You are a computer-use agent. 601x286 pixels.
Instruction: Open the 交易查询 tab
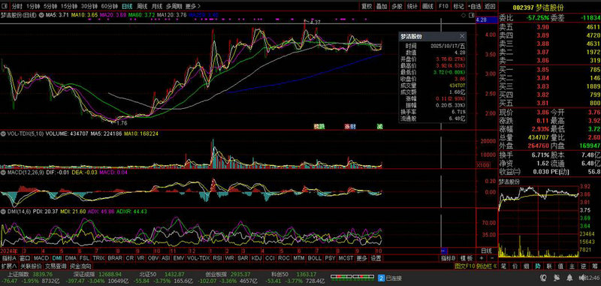click(56, 266)
